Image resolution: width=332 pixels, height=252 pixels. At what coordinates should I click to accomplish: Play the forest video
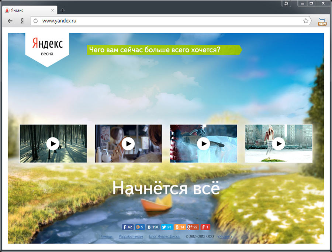click(53, 143)
